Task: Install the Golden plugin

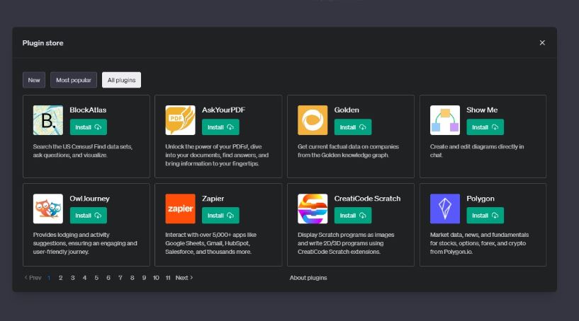Action: coord(353,127)
